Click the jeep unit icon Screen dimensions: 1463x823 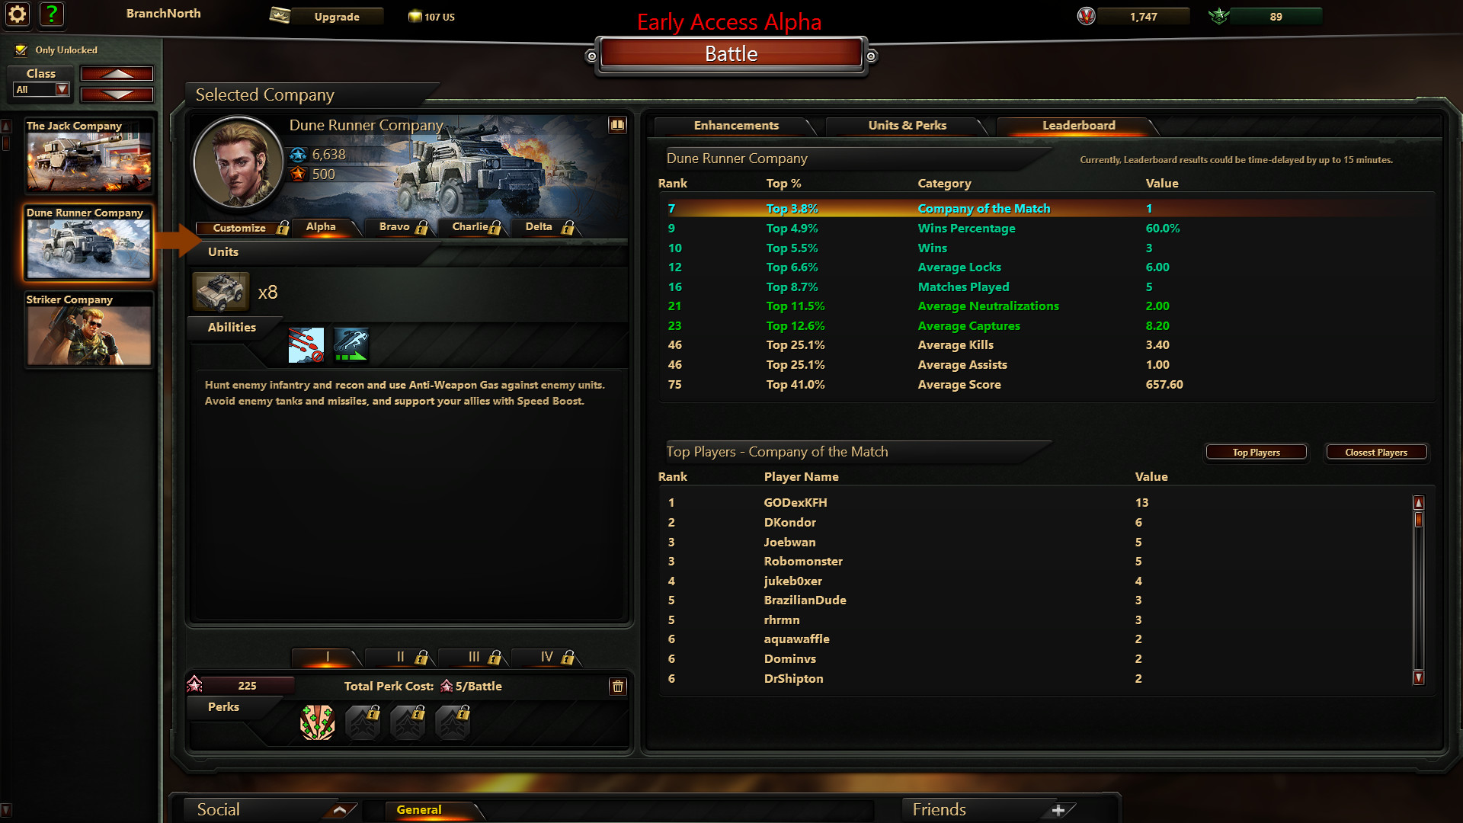[221, 292]
